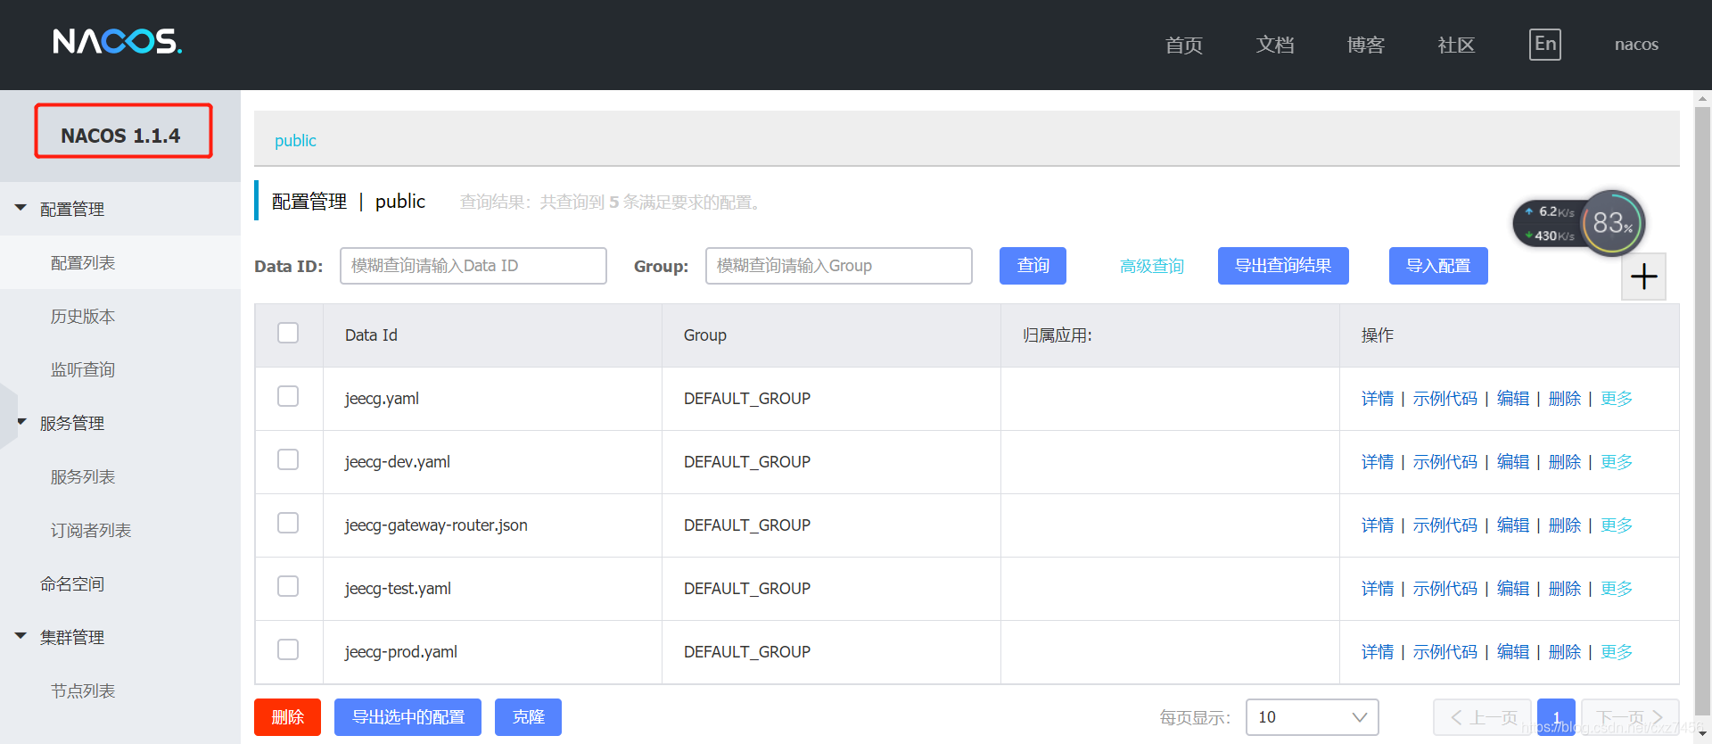
Task: Switch language with the En icon
Action: tap(1545, 44)
